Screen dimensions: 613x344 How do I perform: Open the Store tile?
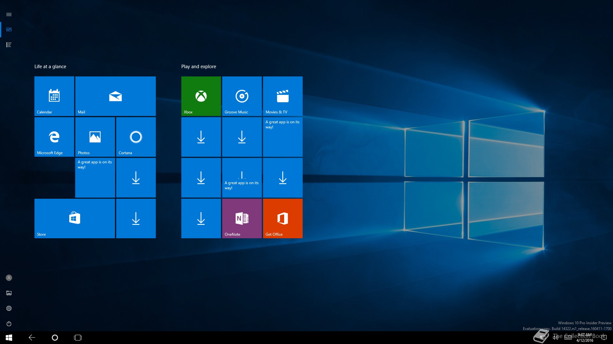click(75, 219)
